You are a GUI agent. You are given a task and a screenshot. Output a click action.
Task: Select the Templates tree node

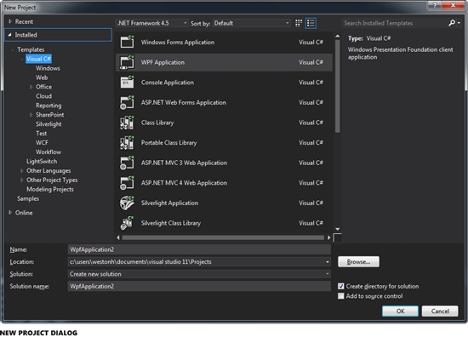31,49
